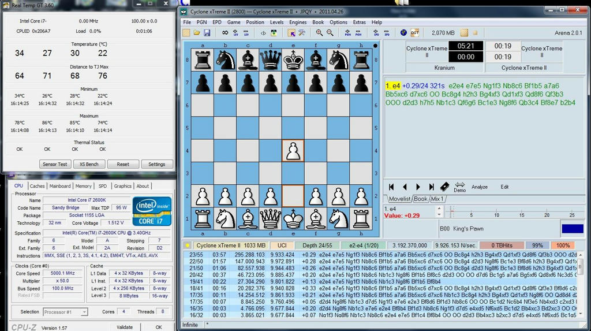Viewport: 591px width, 331px height.
Task: Click the white pawn on e4
Action: (293, 151)
